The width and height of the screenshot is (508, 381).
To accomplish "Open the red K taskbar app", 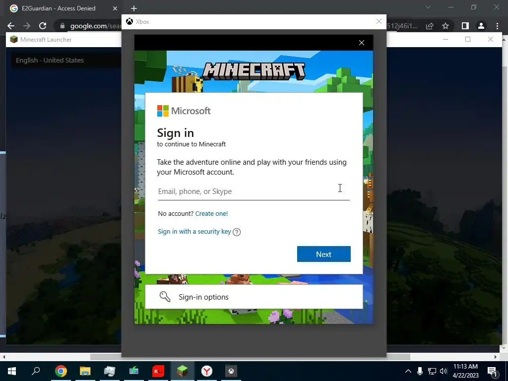I will [158, 371].
